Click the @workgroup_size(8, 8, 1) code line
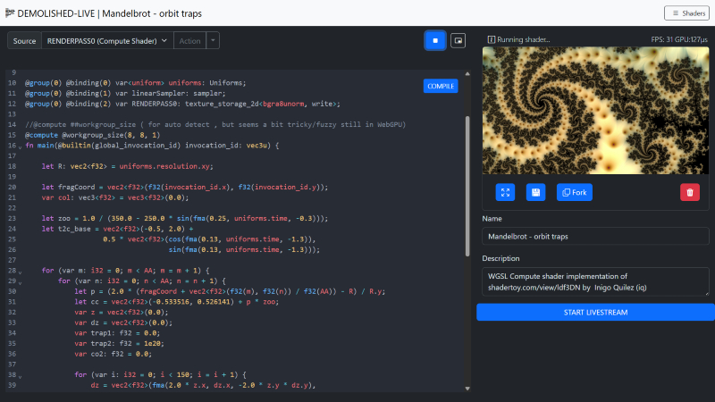The image size is (715, 402). coord(93,135)
